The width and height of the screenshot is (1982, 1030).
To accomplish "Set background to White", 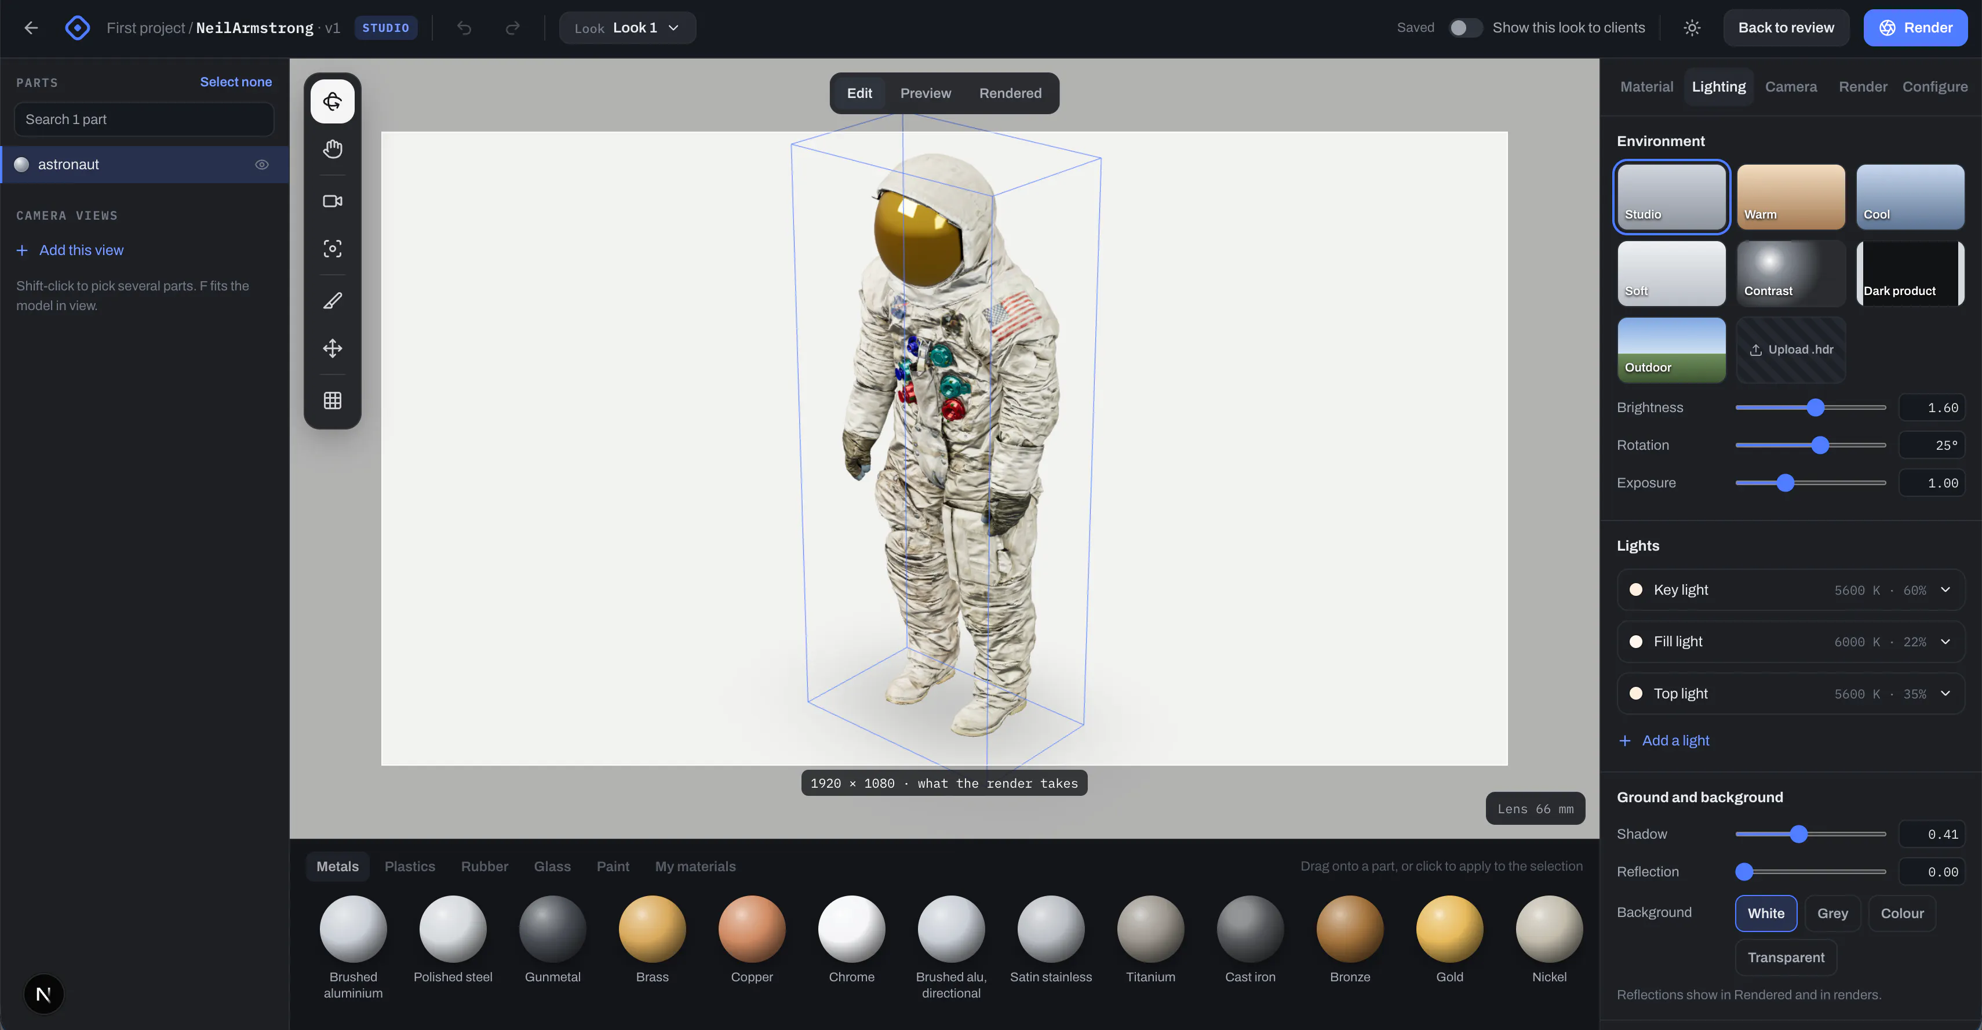I will (1766, 913).
